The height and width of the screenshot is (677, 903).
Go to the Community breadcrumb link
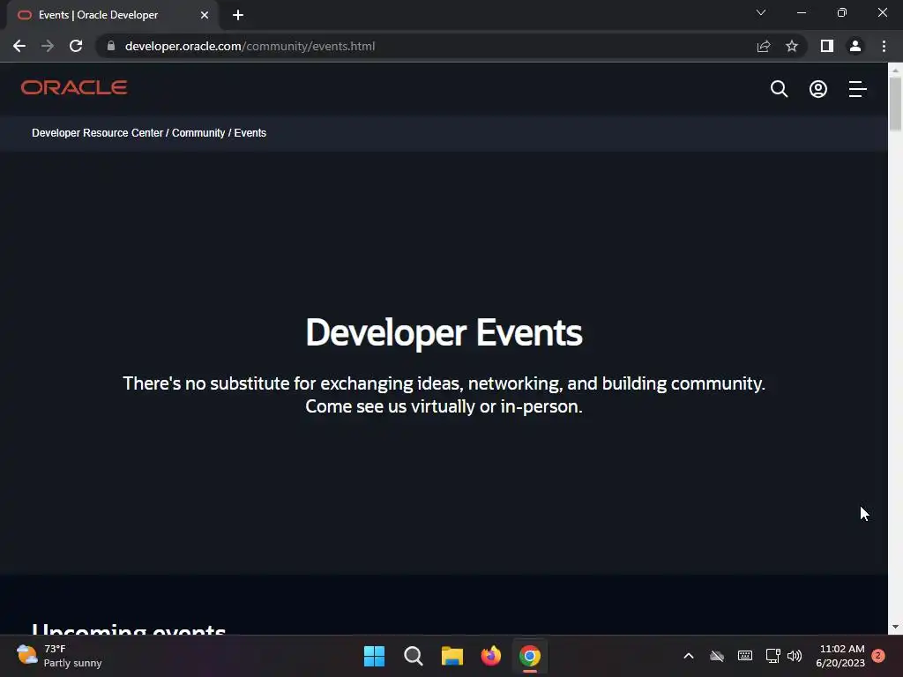[x=198, y=133]
